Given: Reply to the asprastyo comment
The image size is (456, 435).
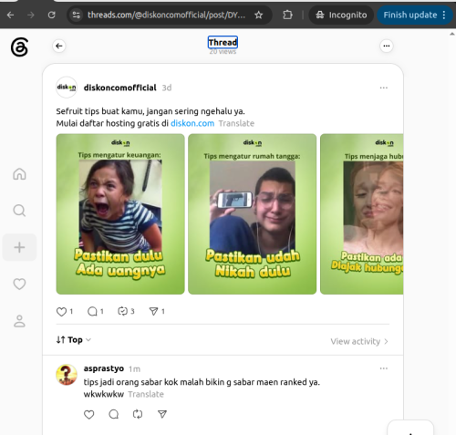Looking at the screenshot, I should click(114, 414).
